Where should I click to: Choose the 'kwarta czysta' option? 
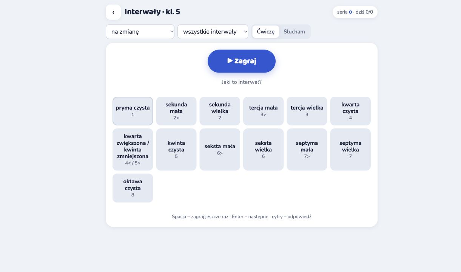coord(350,111)
